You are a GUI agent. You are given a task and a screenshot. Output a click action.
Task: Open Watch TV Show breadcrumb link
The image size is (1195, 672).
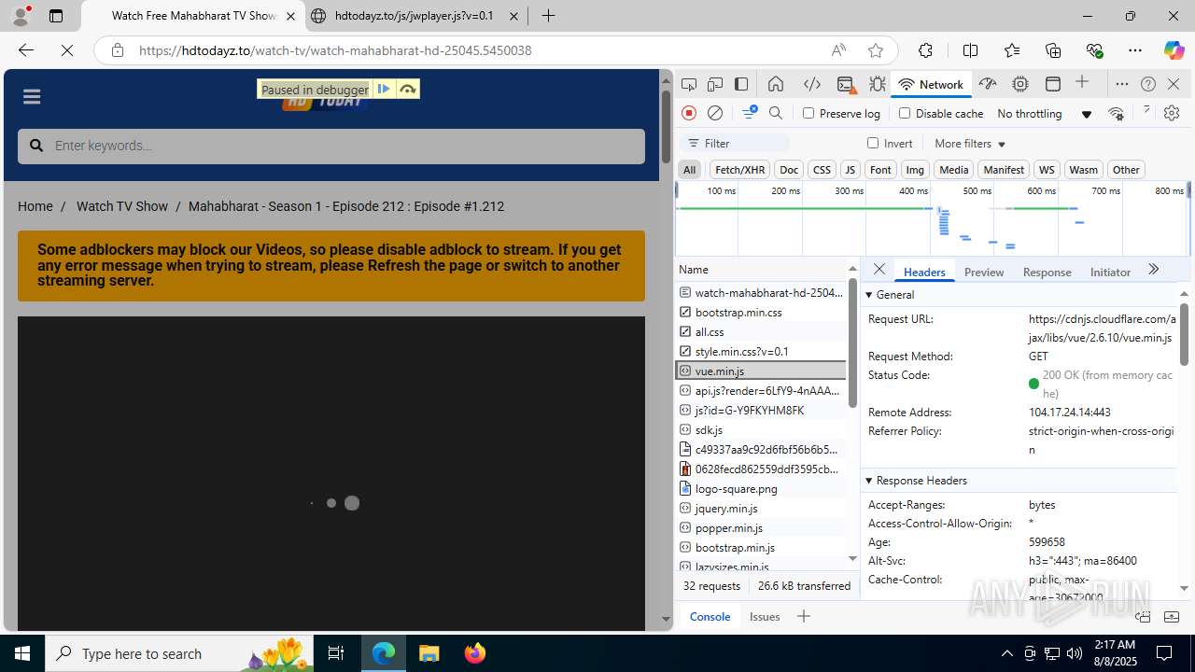tap(122, 206)
